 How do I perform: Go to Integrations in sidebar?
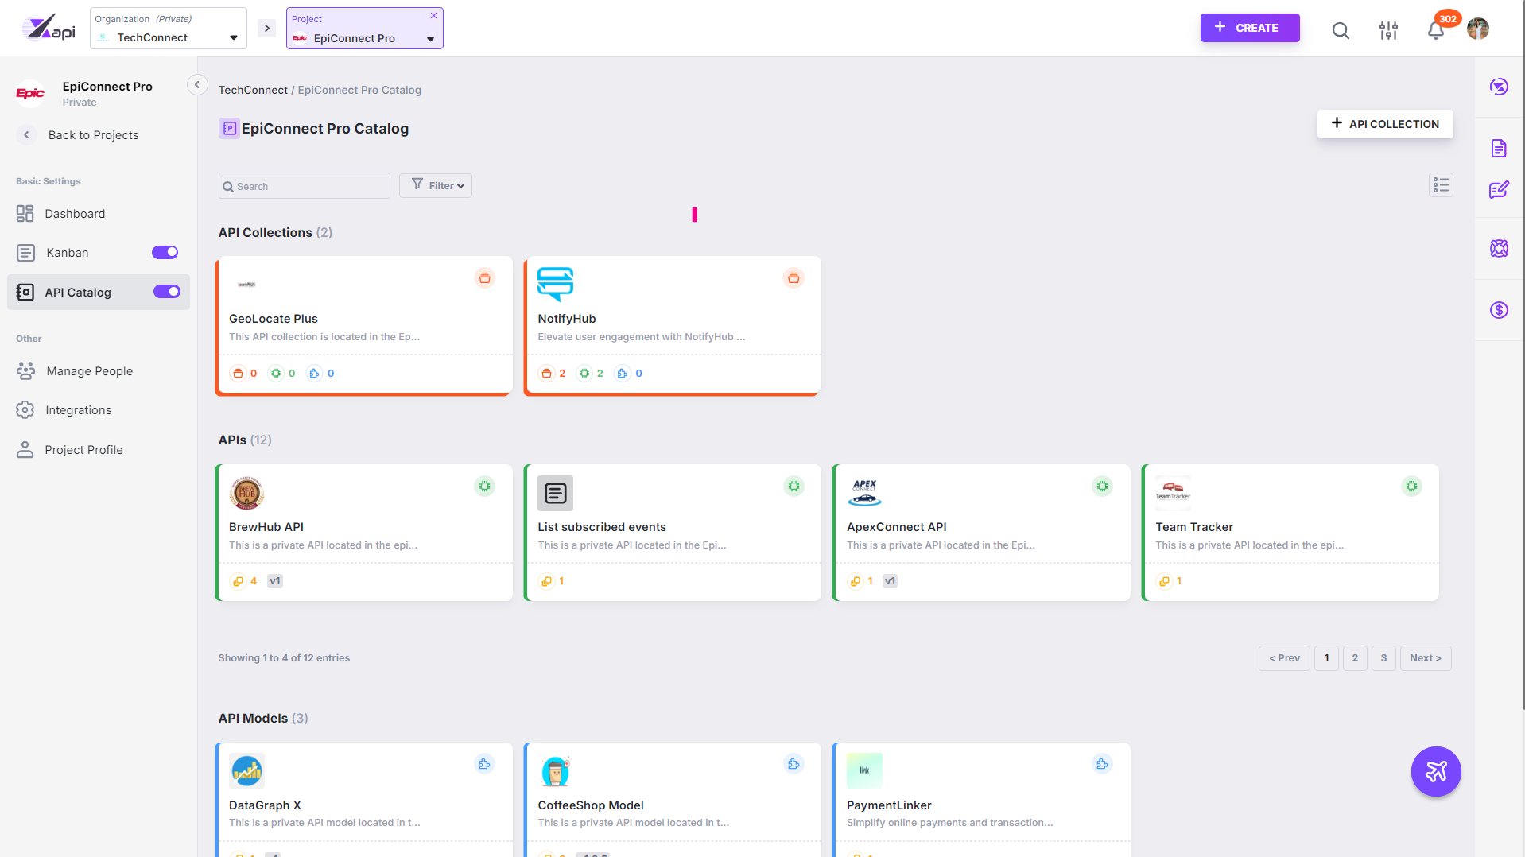tap(78, 410)
